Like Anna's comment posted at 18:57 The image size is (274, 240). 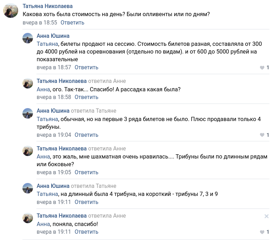click(262, 68)
